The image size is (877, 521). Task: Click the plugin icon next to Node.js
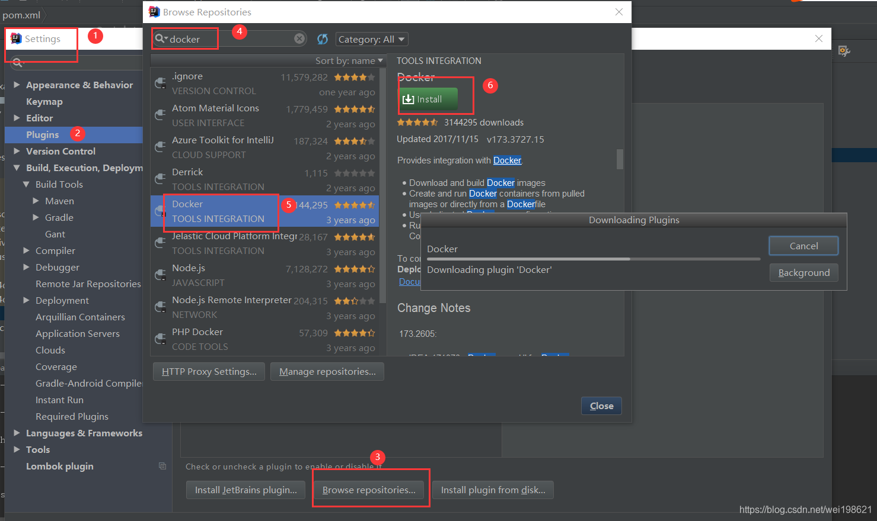click(160, 275)
